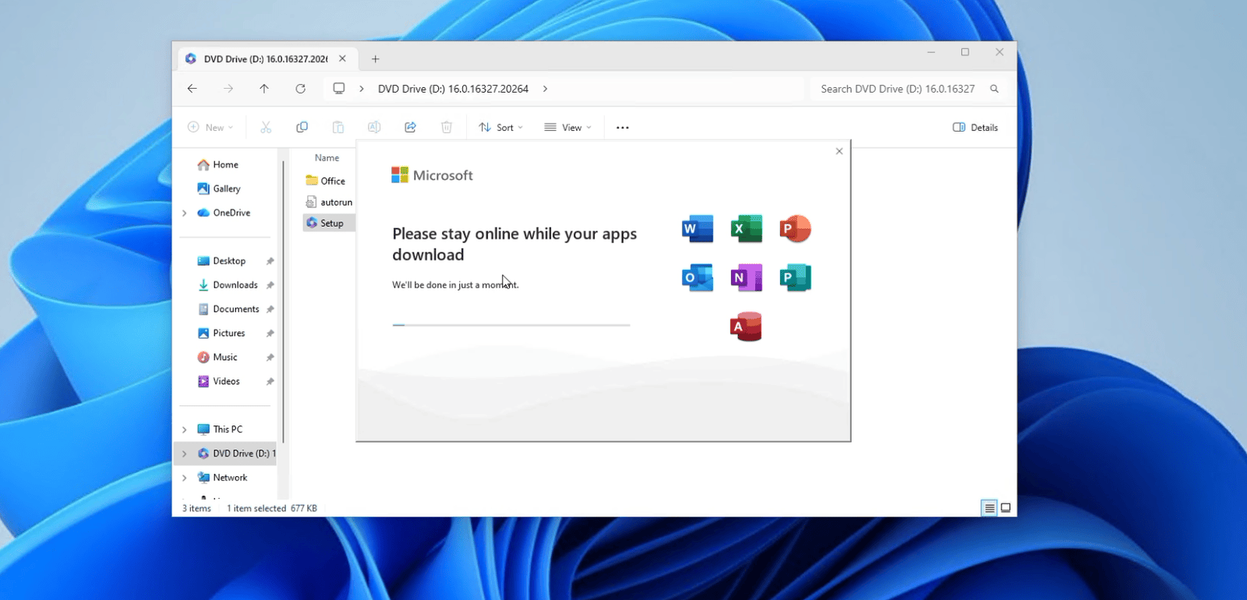The width and height of the screenshot is (1247, 600).
Task: Click the This PC monitor icon in address bar
Action: [339, 89]
